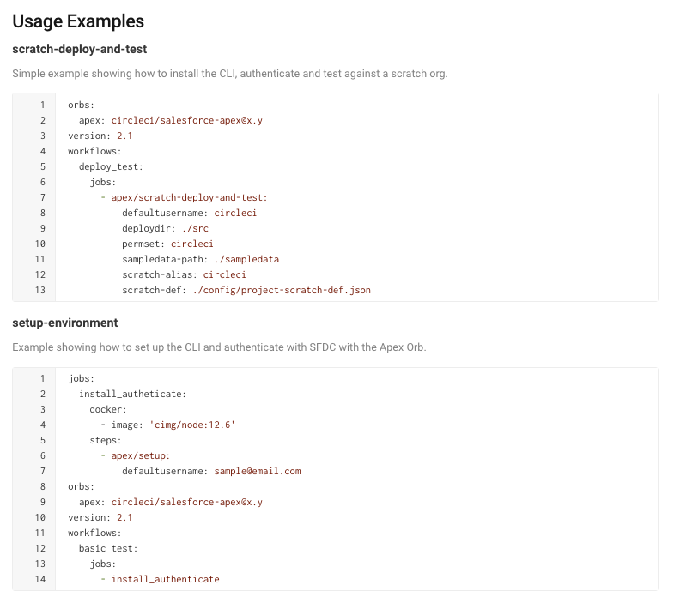
Task: Click line number 14 in second code block
Action: tap(40, 579)
